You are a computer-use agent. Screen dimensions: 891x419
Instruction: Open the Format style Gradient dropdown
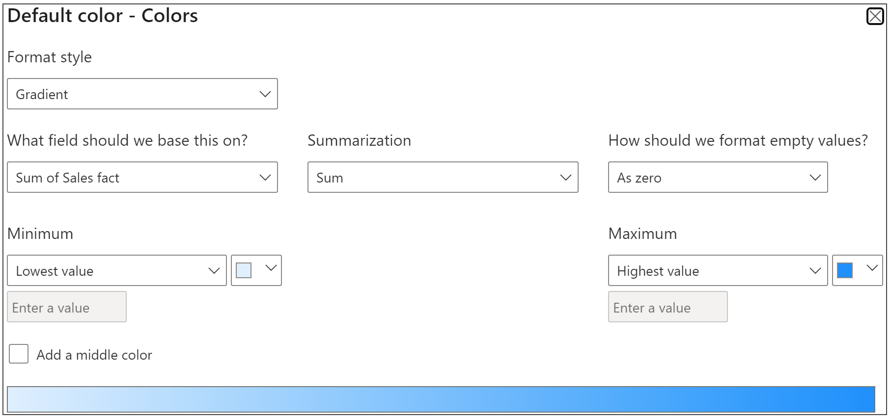click(x=142, y=94)
